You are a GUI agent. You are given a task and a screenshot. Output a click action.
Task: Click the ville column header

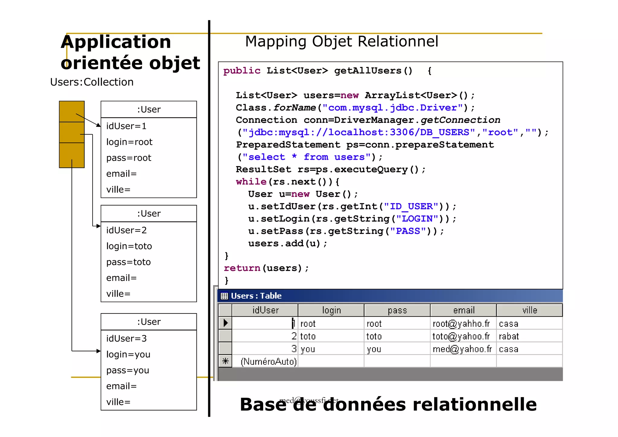tap(530, 310)
